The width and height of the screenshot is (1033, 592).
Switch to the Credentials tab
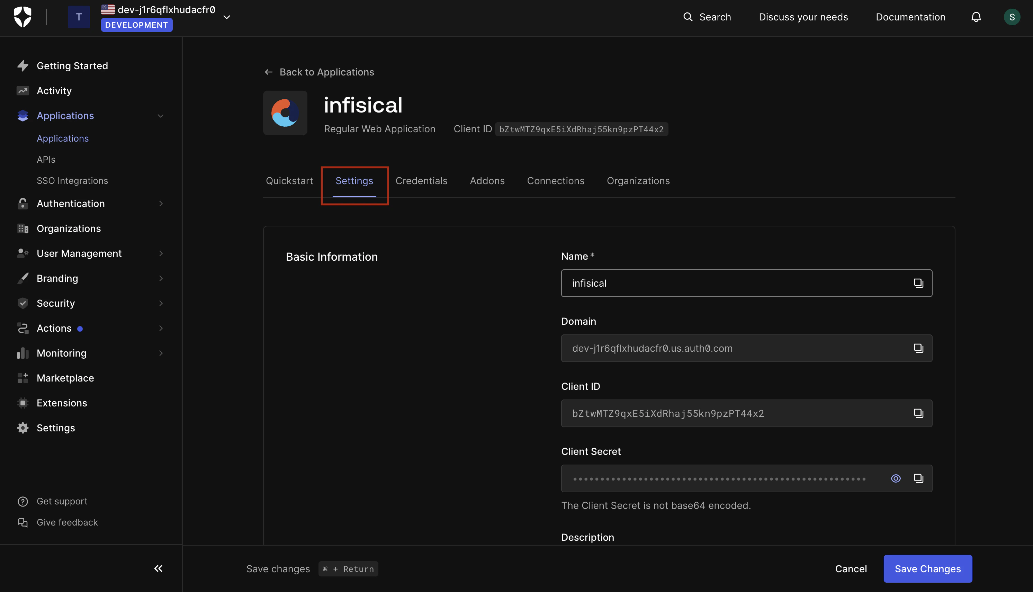click(x=421, y=181)
